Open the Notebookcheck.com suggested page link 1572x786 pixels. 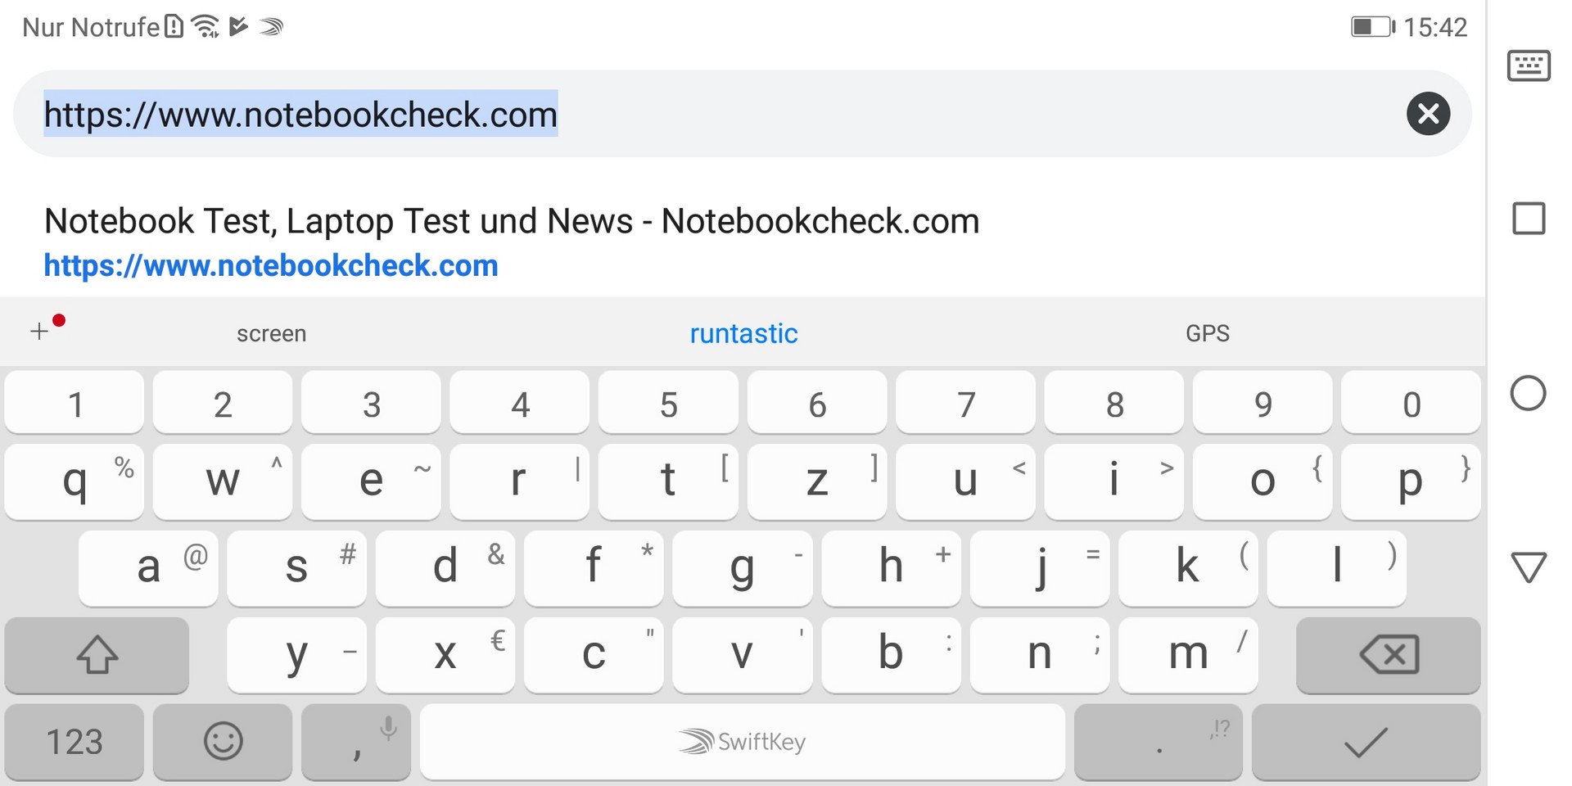click(512, 242)
